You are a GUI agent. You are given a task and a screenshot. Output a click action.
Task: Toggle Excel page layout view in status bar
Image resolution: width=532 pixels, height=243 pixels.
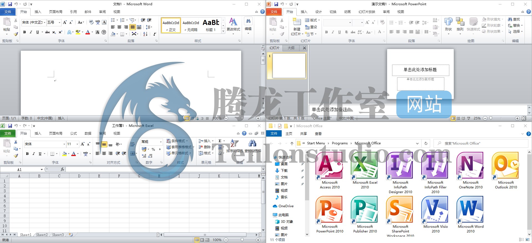tap(202, 240)
